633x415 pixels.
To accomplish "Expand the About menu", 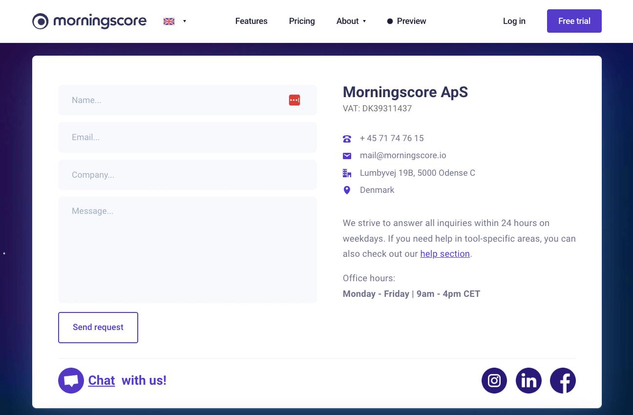I will point(351,21).
